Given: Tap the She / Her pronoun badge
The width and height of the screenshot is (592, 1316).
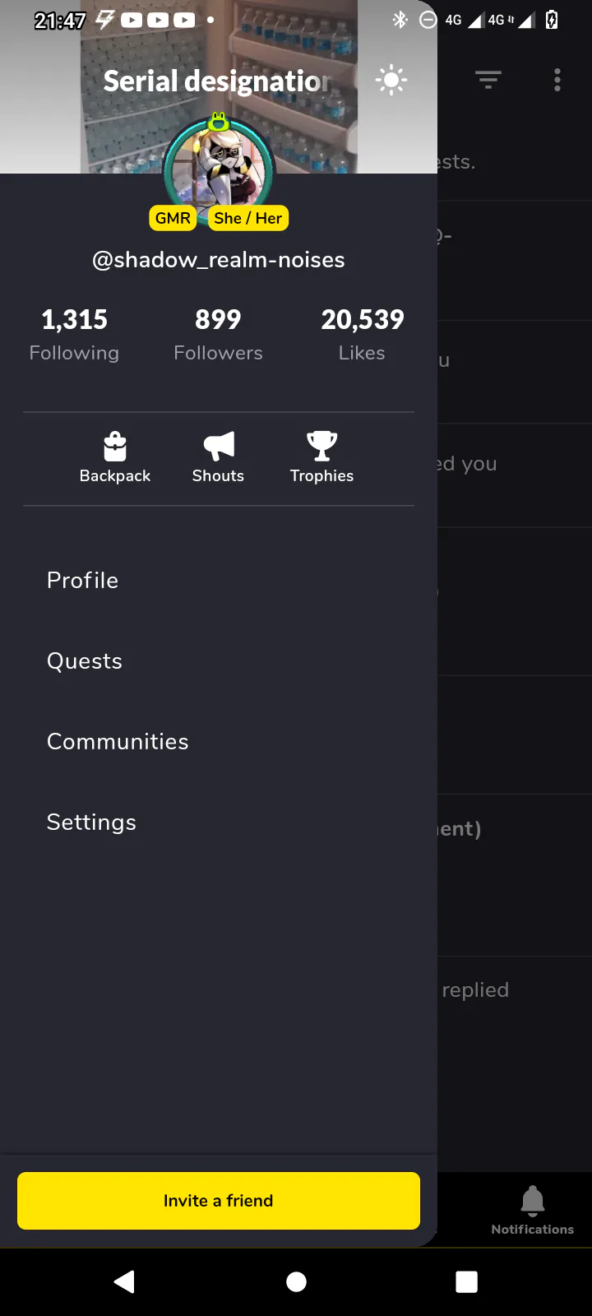Looking at the screenshot, I should [248, 218].
